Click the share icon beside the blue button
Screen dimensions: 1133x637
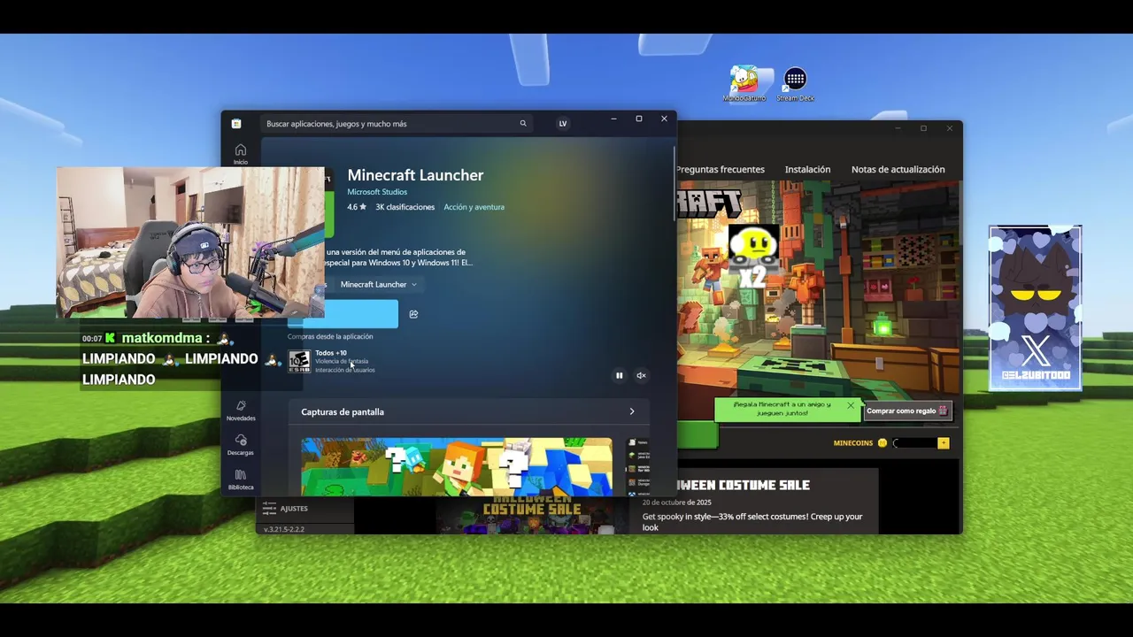(413, 314)
